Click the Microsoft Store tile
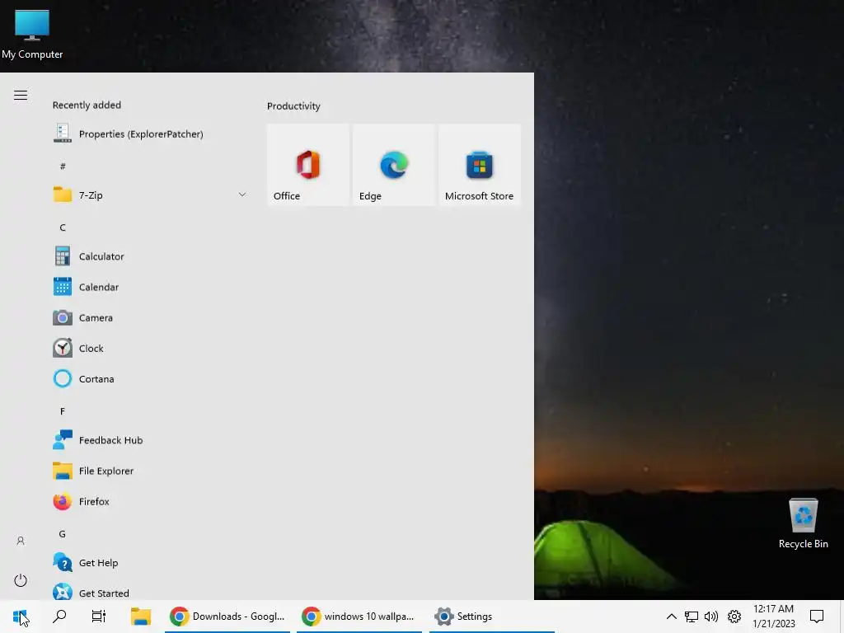This screenshot has width=844, height=633. [480, 165]
